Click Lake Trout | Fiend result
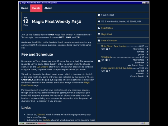The width and height of the screenshot is (168, 126). tap(135, 65)
